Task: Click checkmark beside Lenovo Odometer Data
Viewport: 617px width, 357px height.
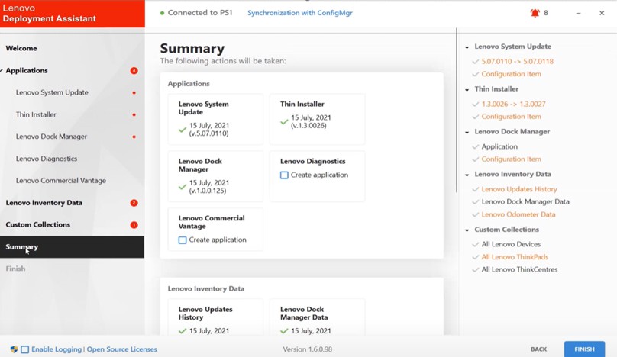Action: click(475, 214)
